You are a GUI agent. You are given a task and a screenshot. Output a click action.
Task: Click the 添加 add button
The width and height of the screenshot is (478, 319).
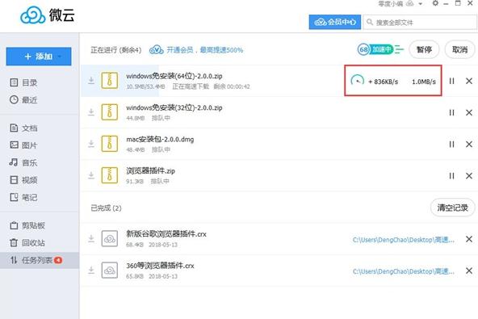[x=39, y=57]
